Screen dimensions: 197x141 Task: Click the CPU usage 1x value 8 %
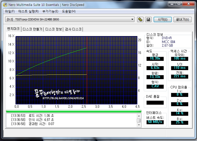click(179, 95)
